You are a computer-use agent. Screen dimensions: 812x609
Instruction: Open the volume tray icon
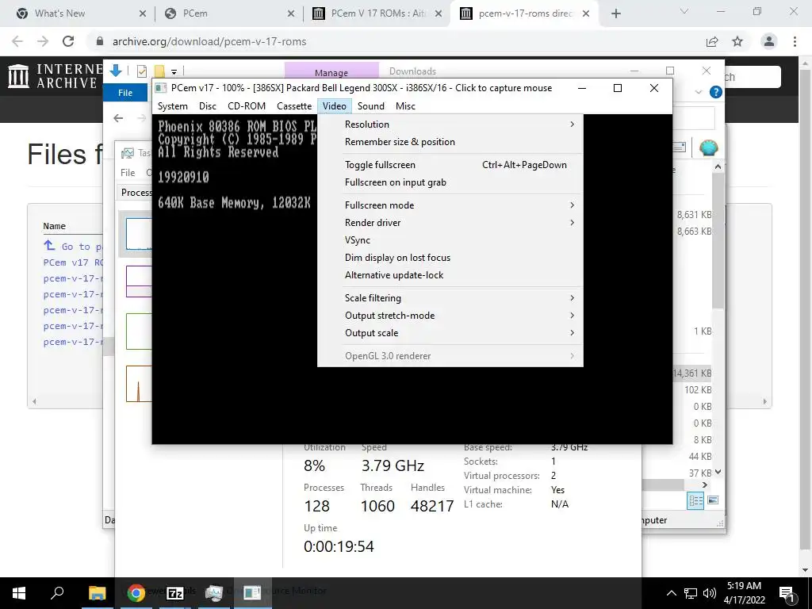[x=710, y=593]
